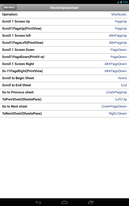Tap the Android back navigation icon

38,202
